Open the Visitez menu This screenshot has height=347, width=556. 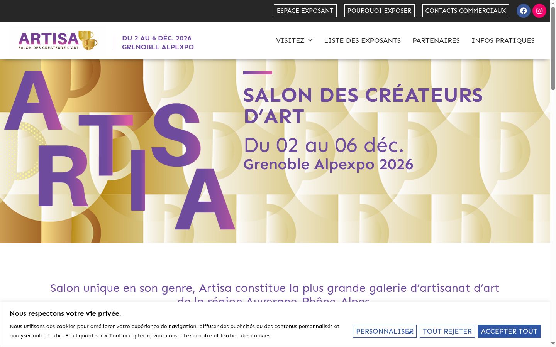click(x=294, y=40)
